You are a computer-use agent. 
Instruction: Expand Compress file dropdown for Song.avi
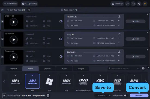119,38
